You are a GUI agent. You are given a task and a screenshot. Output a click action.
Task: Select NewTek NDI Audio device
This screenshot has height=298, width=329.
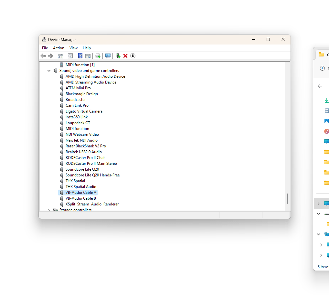[81, 140]
